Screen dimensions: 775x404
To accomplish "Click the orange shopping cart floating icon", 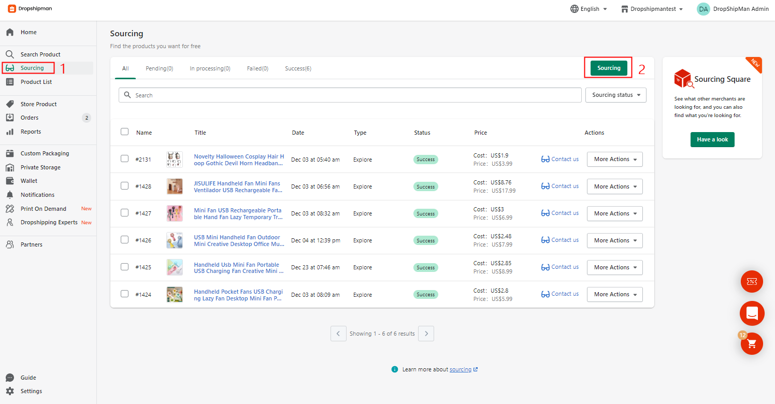I will click(x=752, y=343).
